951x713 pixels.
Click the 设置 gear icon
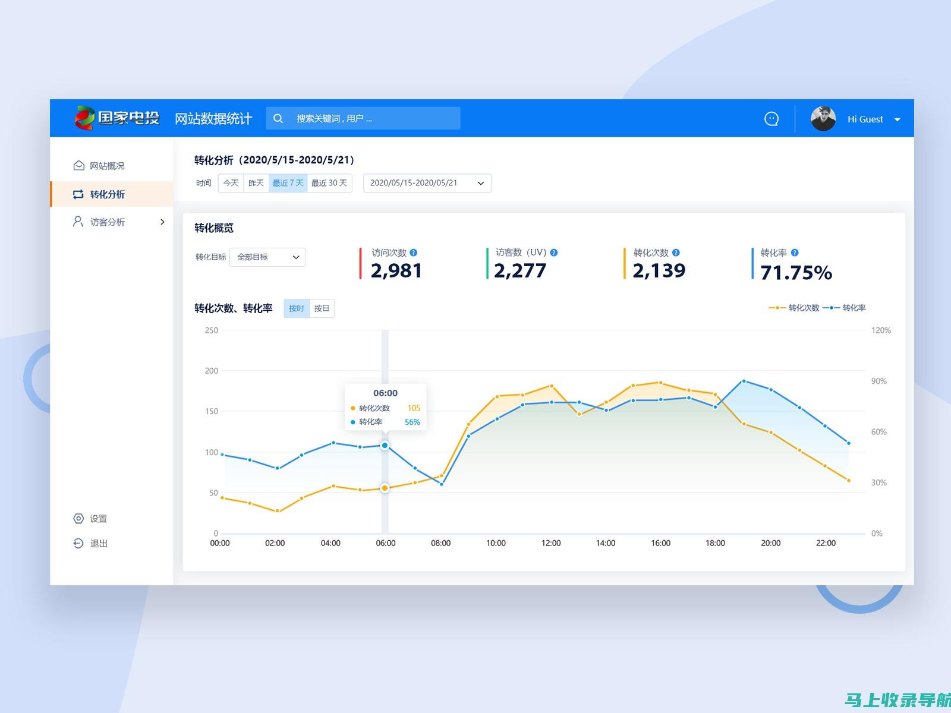click(78, 518)
